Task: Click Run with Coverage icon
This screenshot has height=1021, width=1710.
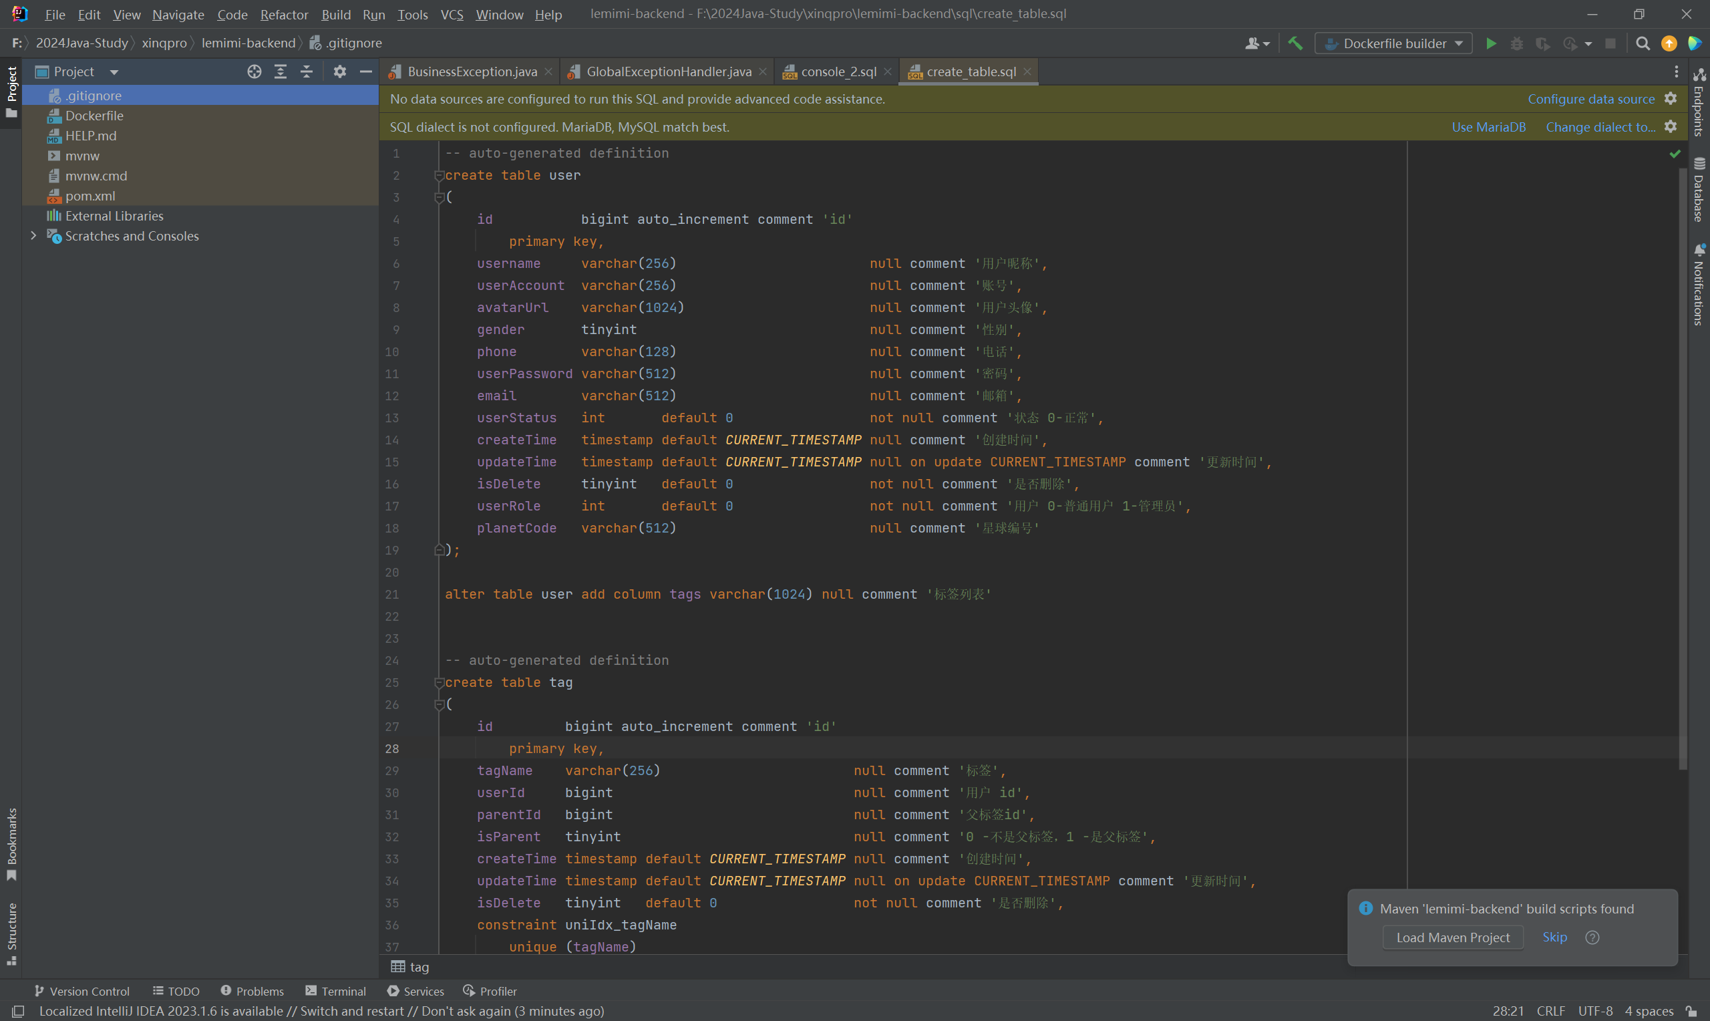Action: click(x=1543, y=43)
